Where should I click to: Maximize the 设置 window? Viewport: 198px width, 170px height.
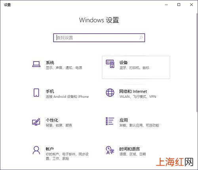[179, 5]
